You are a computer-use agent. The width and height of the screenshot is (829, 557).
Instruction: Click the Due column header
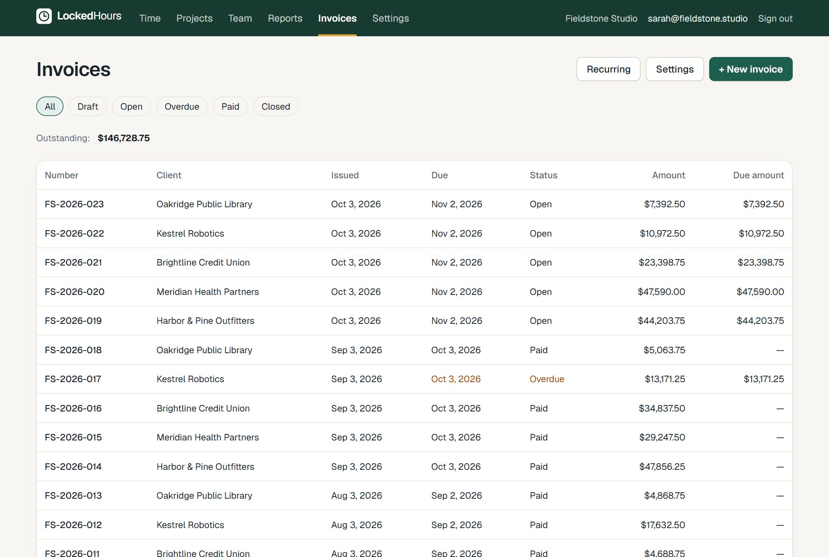coord(440,175)
